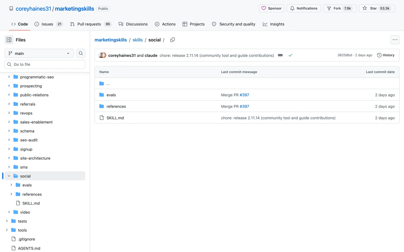
Task: Switch to the Pull requests tab
Action: point(91,24)
